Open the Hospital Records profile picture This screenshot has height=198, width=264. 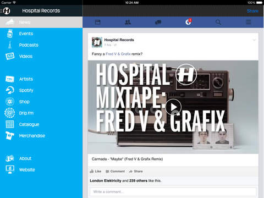[97, 42]
